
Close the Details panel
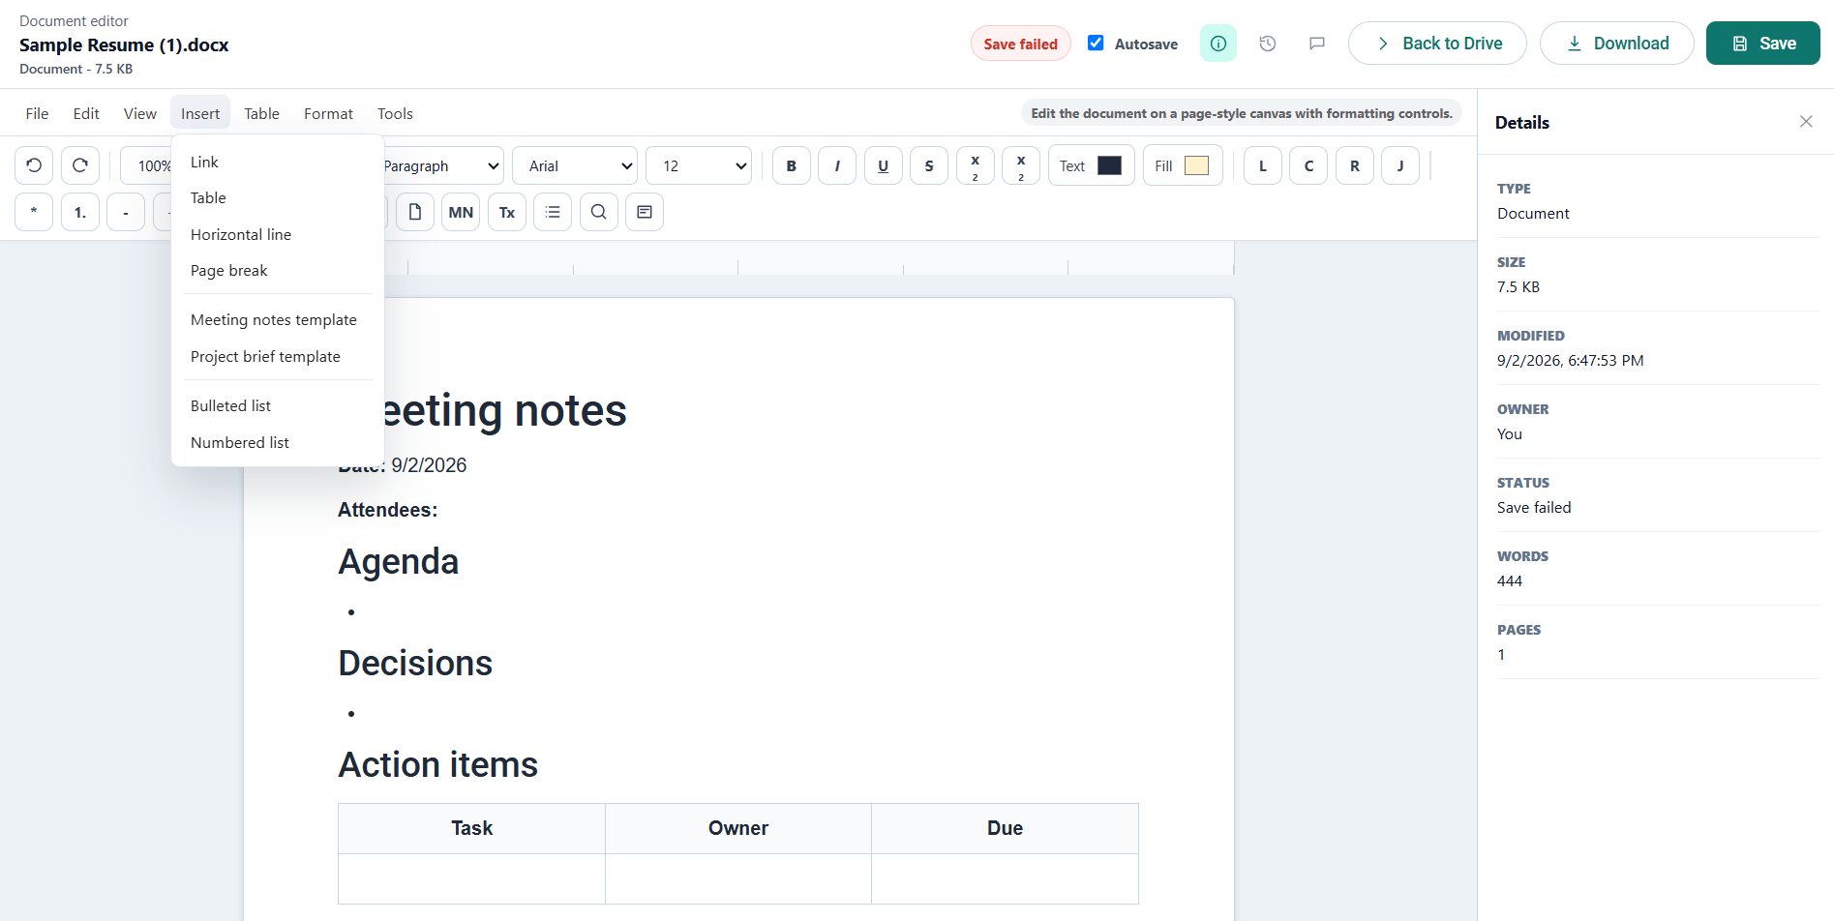pos(1806,122)
